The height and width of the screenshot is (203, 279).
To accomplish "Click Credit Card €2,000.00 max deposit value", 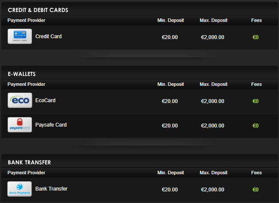I will click(x=212, y=37).
